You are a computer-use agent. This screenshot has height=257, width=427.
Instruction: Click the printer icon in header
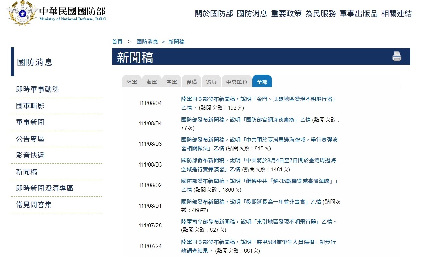397,56
